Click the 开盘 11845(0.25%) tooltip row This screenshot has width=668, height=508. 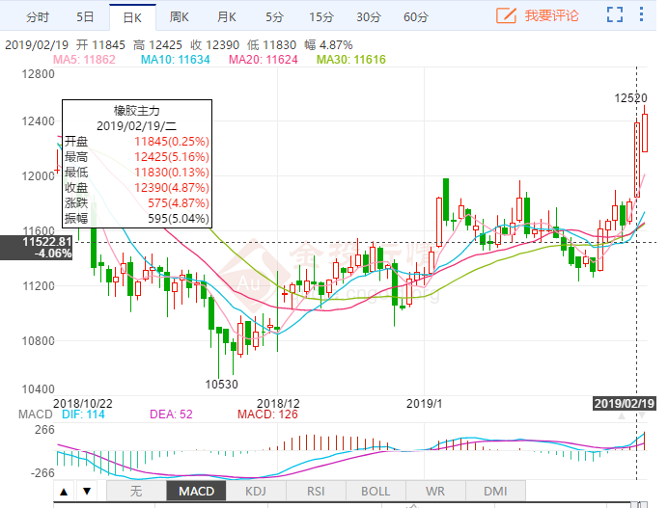click(137, 142)
